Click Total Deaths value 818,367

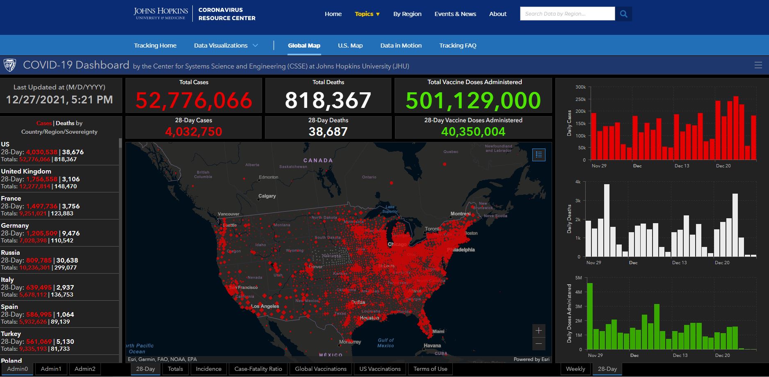coord(328,101)
